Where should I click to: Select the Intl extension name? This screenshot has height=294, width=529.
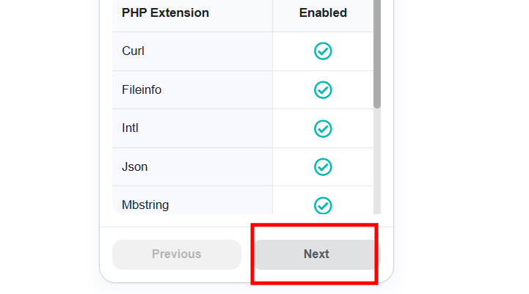coord(130,128)
